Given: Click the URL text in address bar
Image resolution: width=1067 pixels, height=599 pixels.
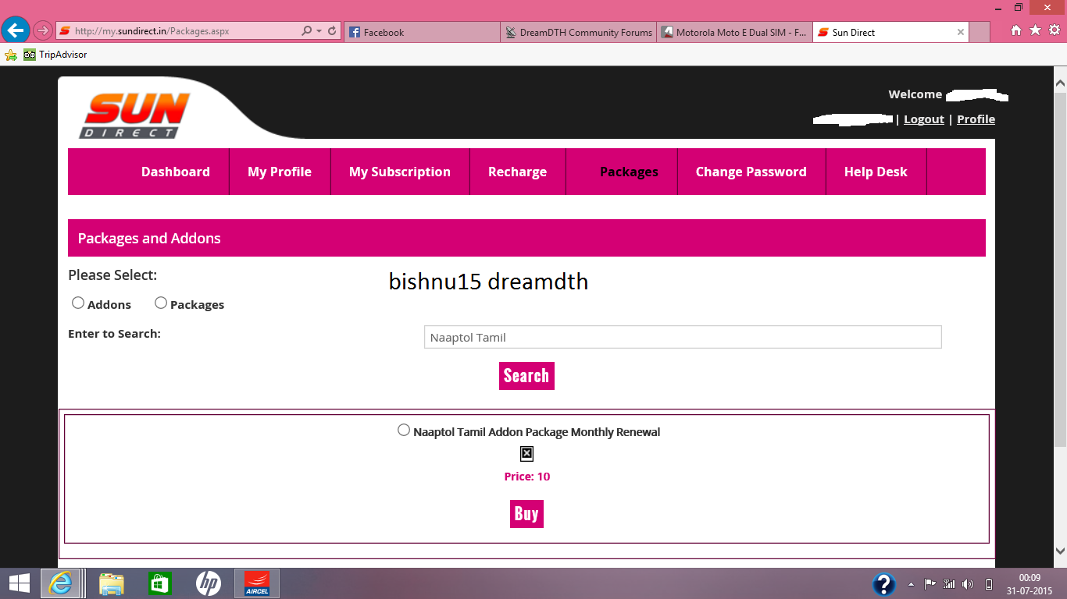Looking at the screenshot, I should click(x=152, y=31).
